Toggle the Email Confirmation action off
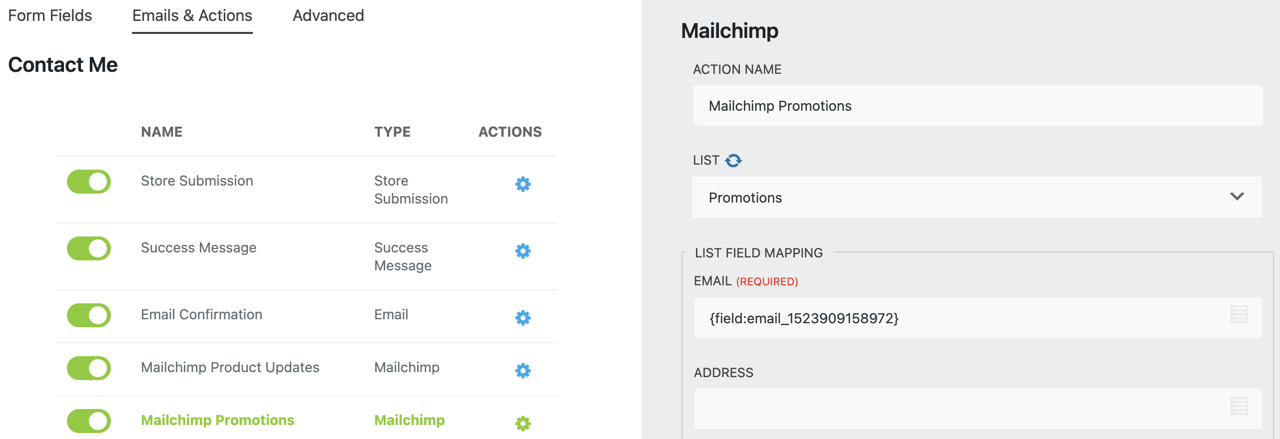 click(89, 315)
